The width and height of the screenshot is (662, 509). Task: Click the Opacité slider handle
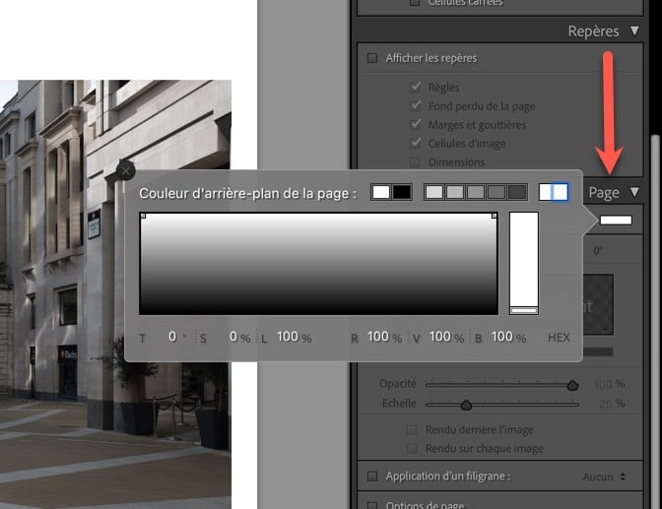tap(572, 385)
